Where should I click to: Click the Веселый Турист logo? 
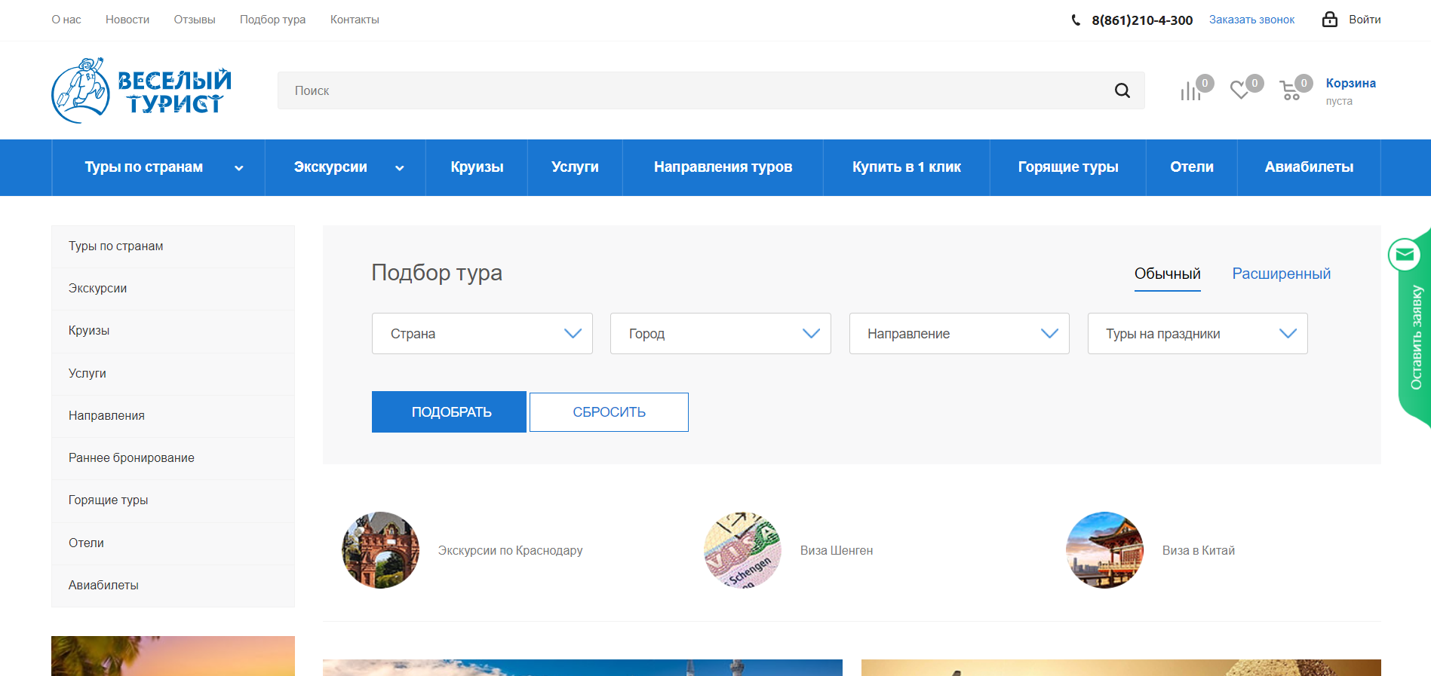(x=141, y=90)
